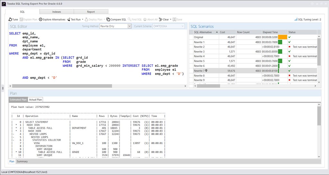Click inside the SQL Editor text area
329x175 pixels.
coord(98,57)
